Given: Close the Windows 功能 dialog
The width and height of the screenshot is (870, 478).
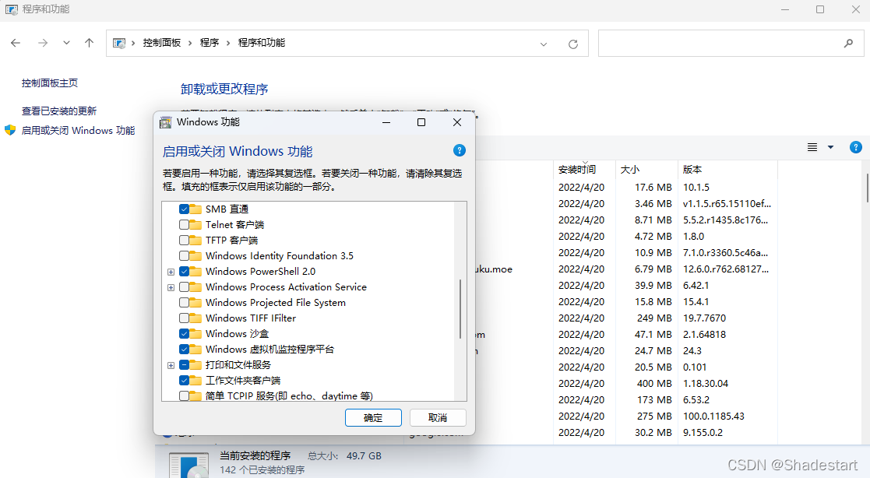Looking at the screenshot, I should tap(456, 122).
